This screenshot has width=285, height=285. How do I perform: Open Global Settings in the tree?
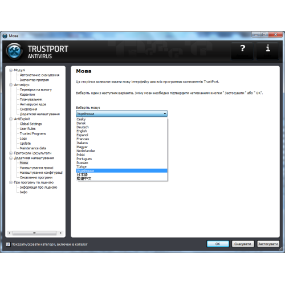click(31, 124)
